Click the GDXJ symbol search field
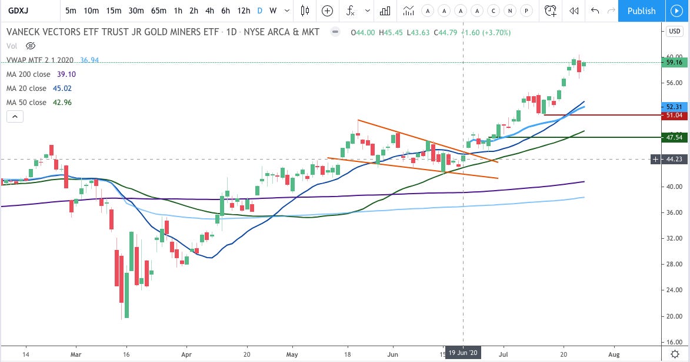This screenshot has width=690, height=362. click(30, 11)
